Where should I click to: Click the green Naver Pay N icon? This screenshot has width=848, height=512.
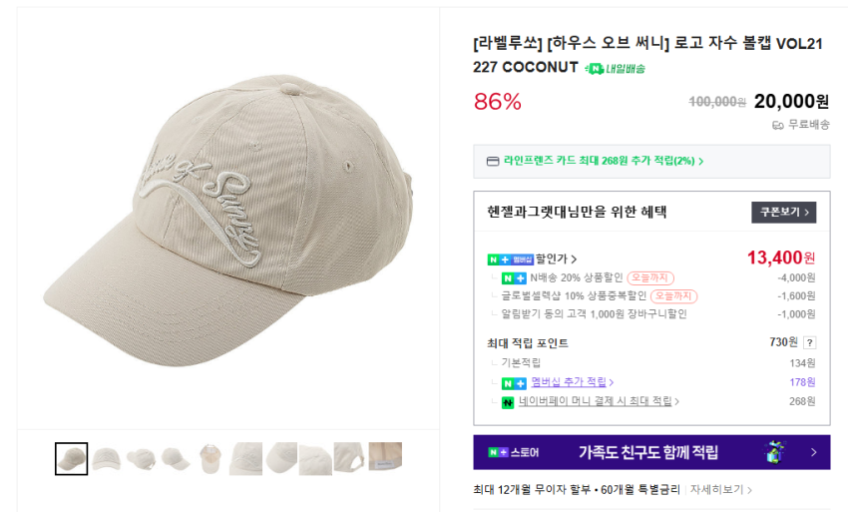(x=507, y=402)
